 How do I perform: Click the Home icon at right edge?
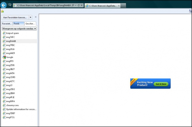point(190,11)
